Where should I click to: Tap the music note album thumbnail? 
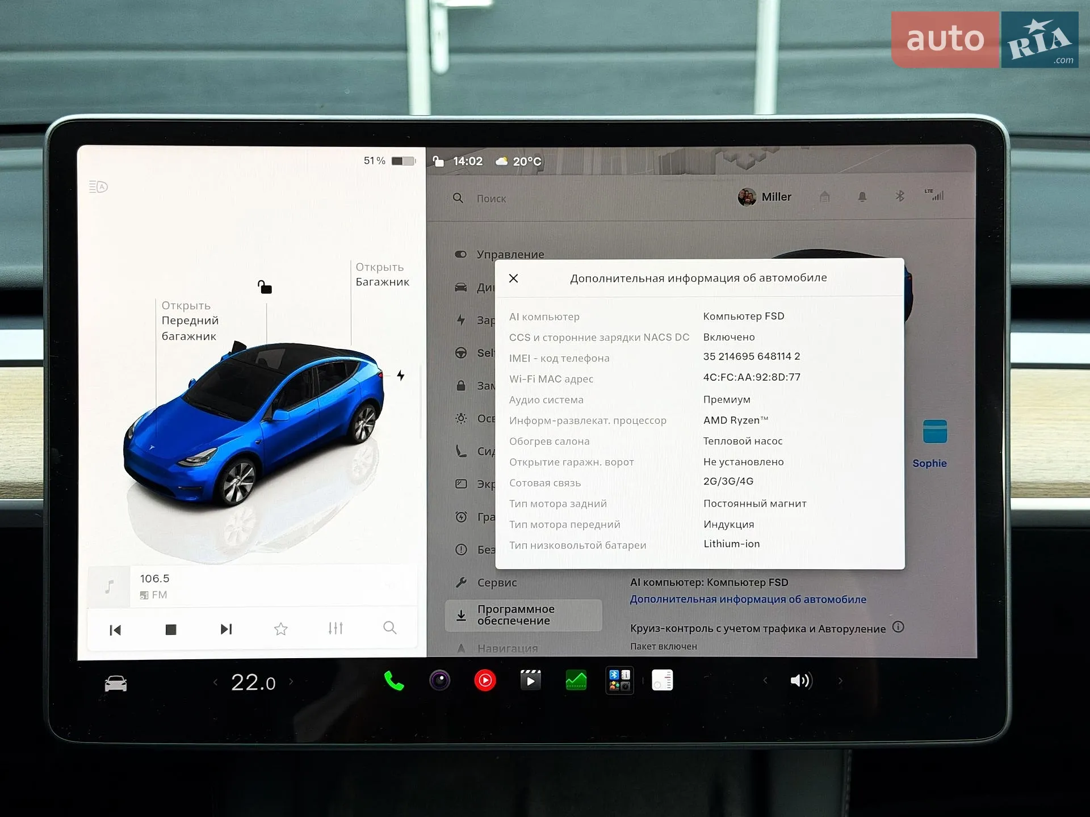[x=109, y=587]
